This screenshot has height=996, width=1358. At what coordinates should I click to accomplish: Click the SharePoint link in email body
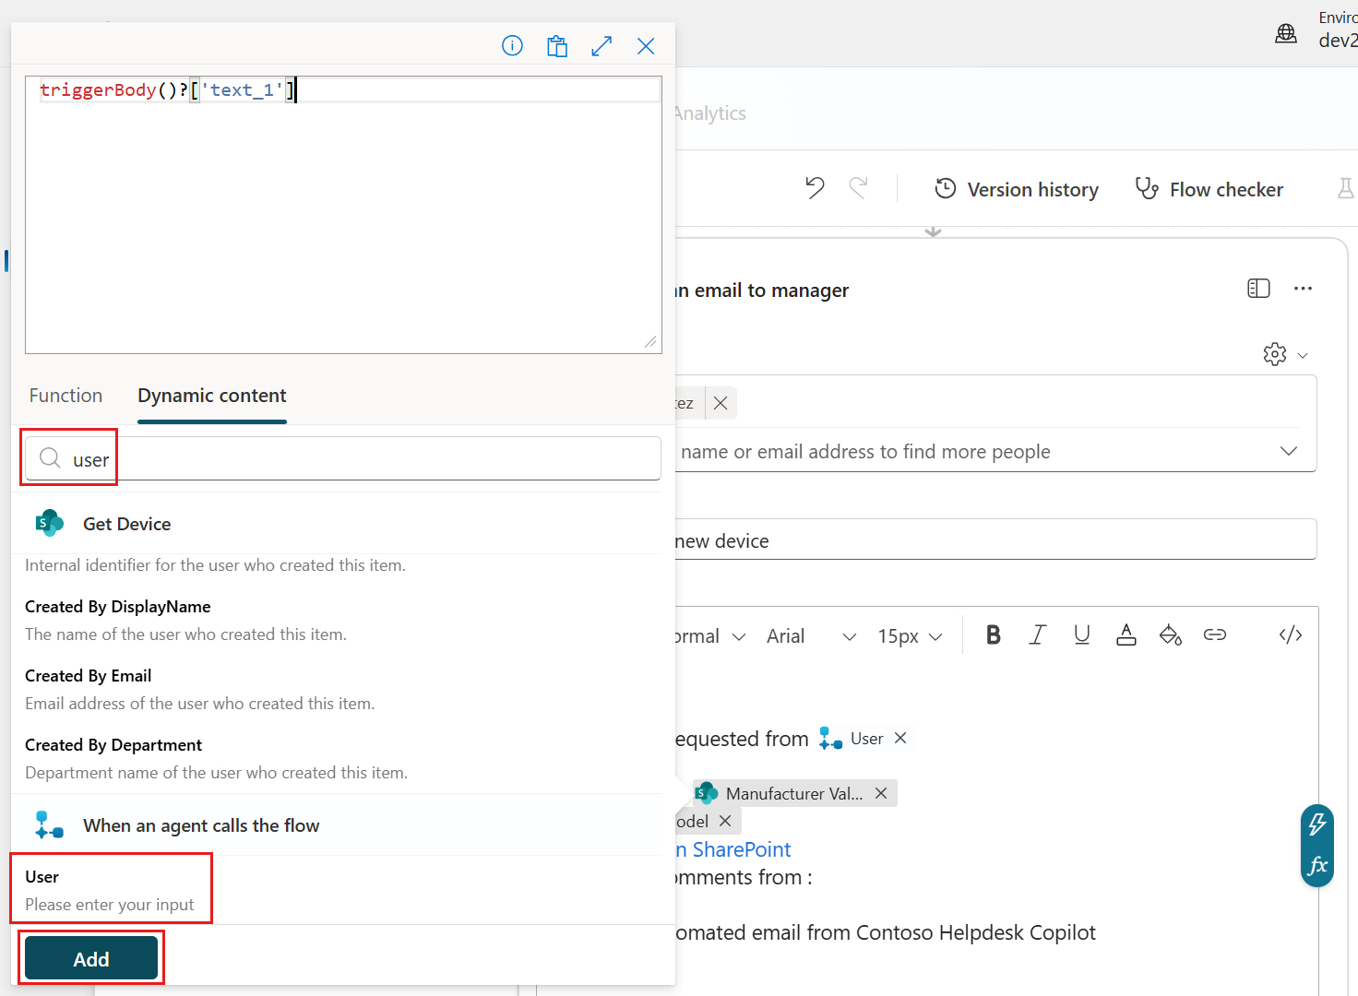click(733, 849)
